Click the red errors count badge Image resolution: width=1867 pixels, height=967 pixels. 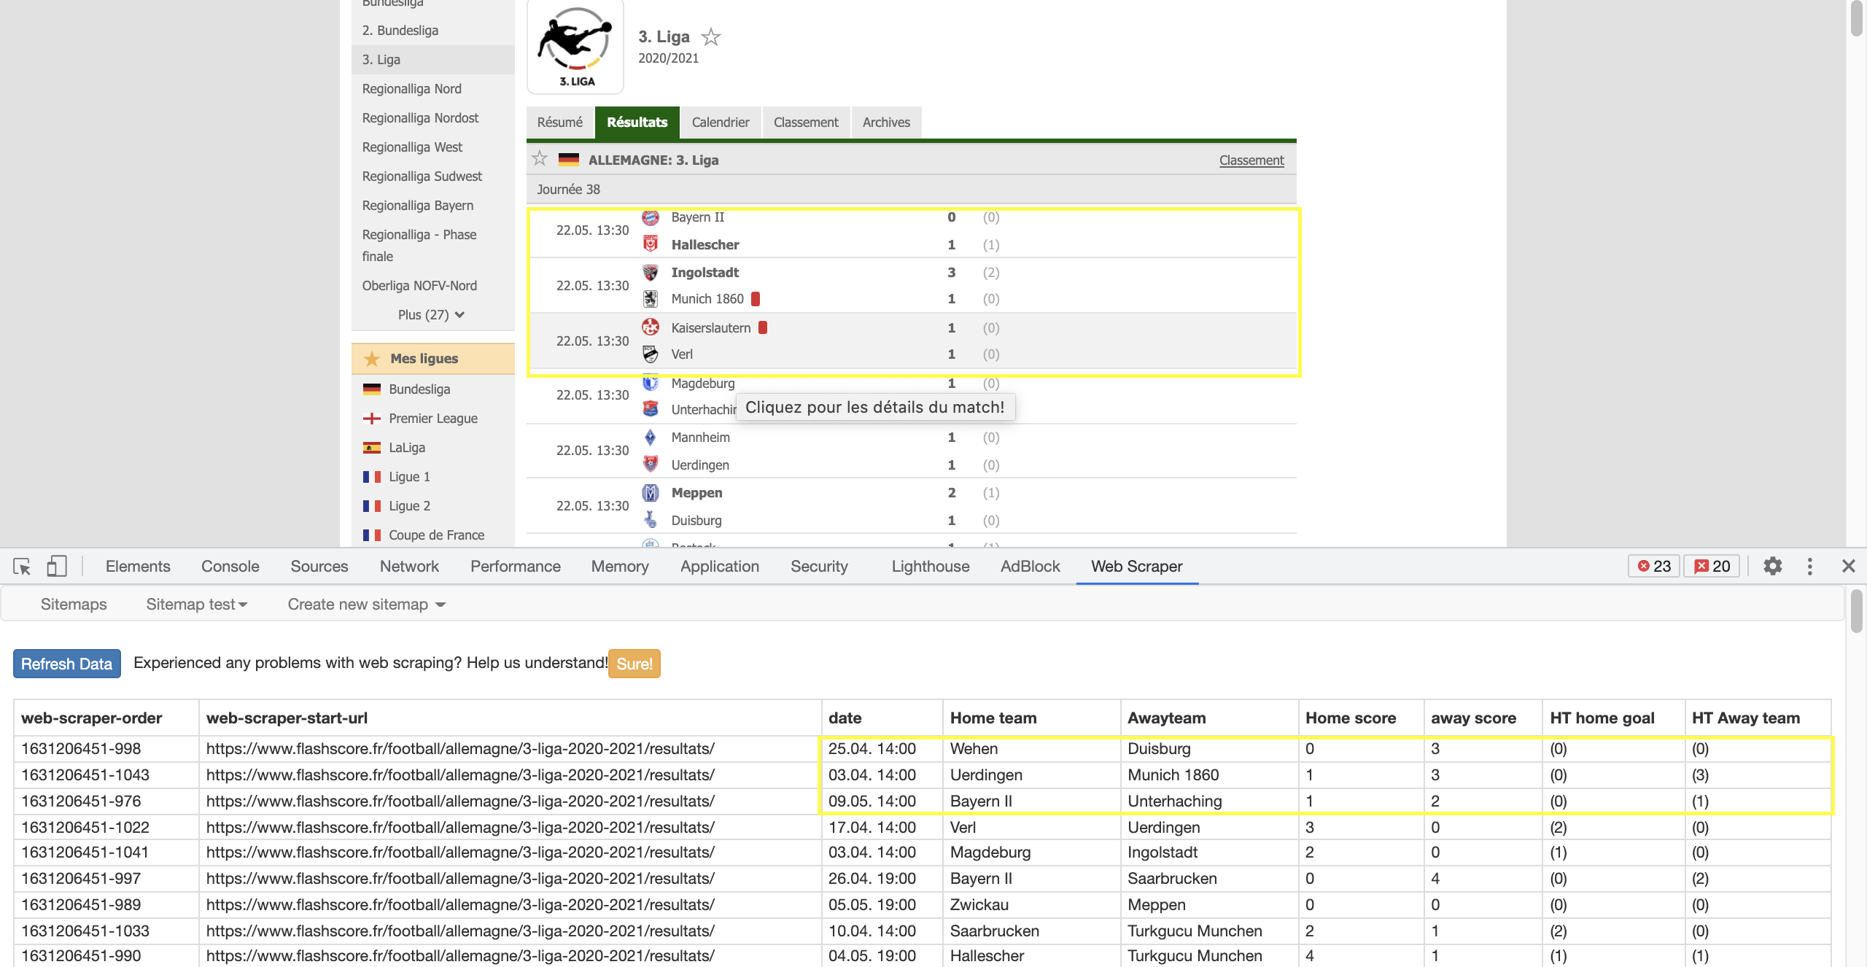(x=1654, y=567)
